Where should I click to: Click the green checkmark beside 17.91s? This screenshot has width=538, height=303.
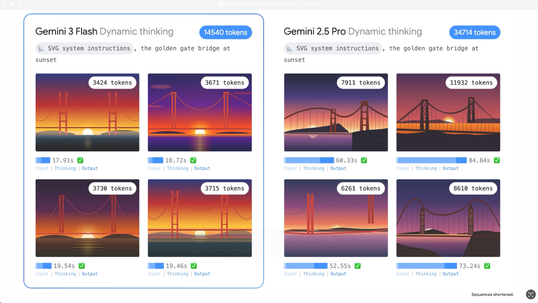pos(81,160)
